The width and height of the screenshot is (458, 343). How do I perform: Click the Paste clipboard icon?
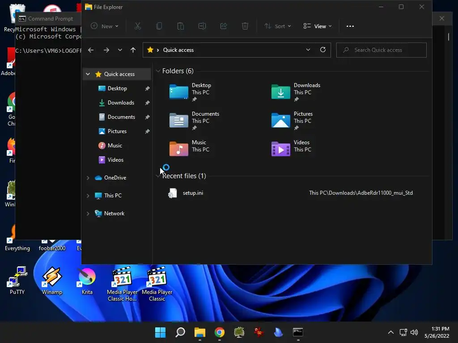(x=181, y=26)
